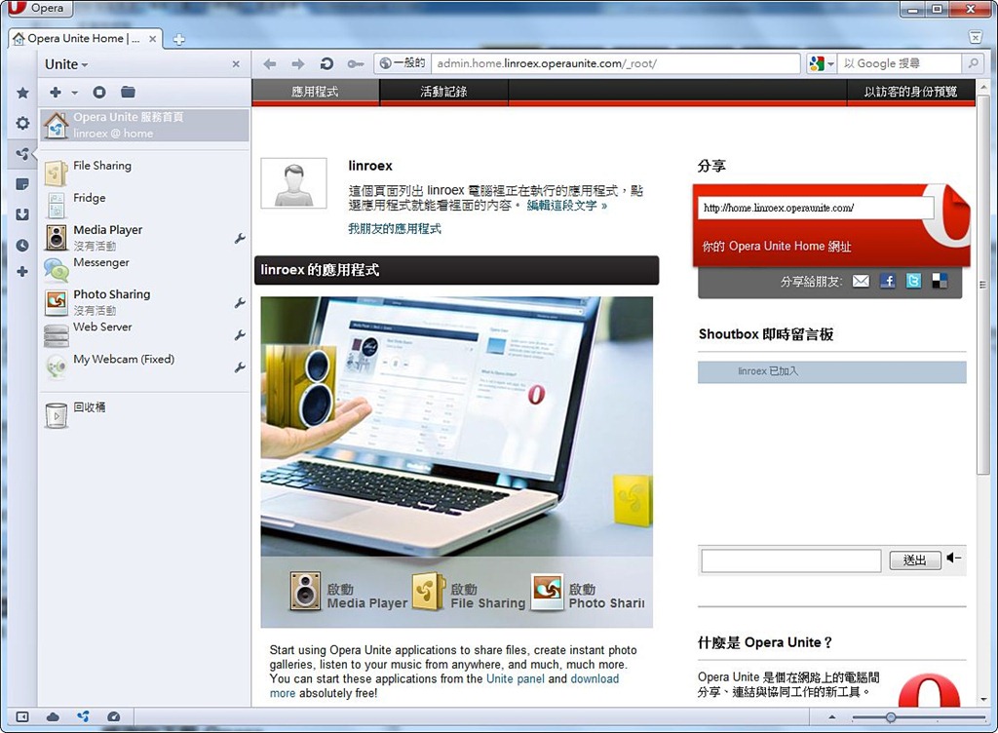Launch 啟動 File Sharing button in banner

click(469, 592)
